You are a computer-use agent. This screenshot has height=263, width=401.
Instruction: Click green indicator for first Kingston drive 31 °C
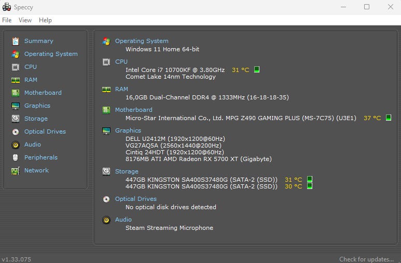(310, 179)
